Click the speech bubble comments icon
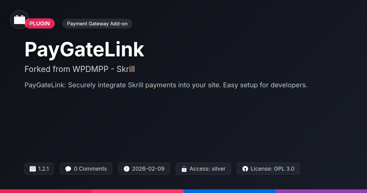Screen dimensions: 367x193 tap(68, 169)
